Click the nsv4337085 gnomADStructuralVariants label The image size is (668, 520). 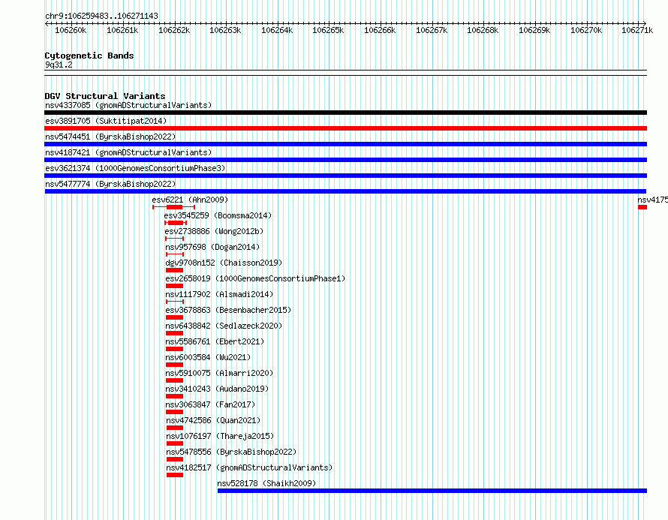[x=128, y=105]
